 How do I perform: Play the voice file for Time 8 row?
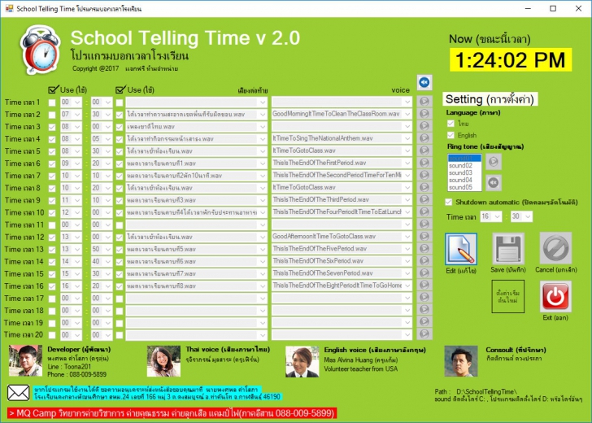coord(424,187)
